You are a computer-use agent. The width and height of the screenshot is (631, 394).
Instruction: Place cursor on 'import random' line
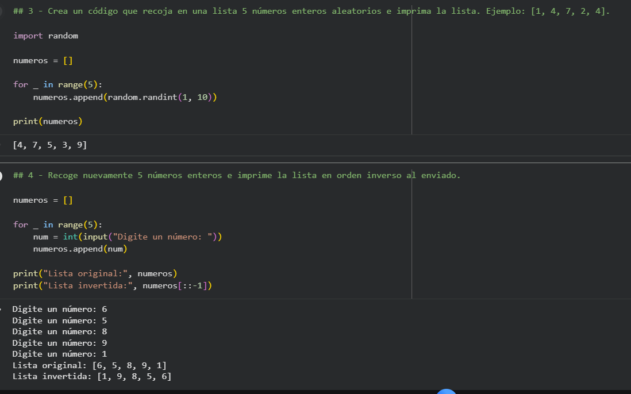(45, 36)
